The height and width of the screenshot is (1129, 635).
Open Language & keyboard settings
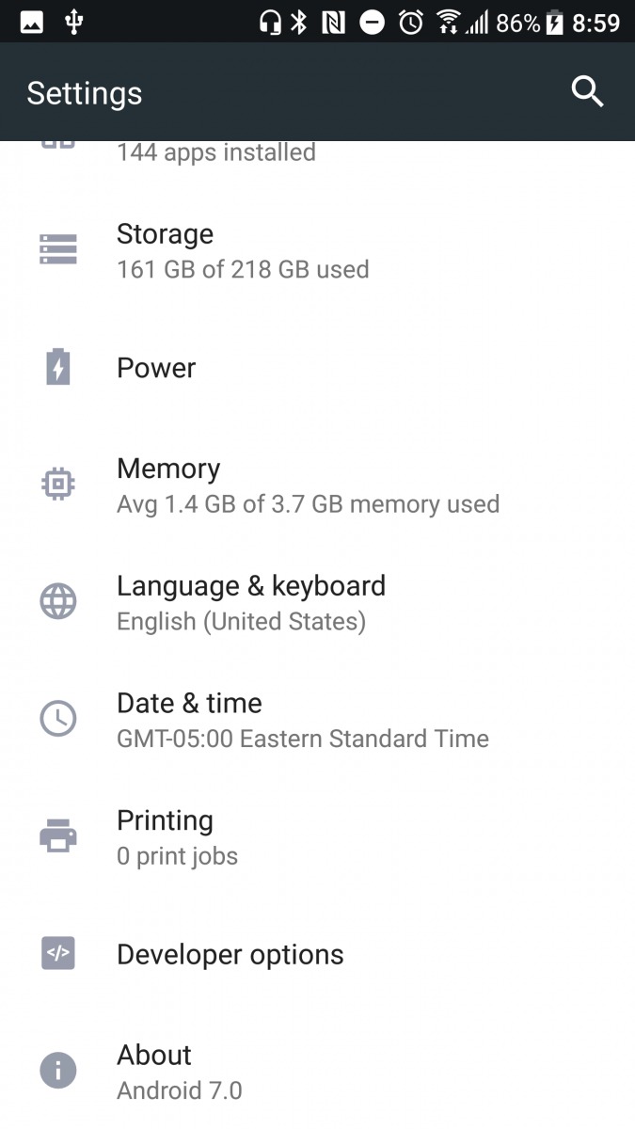click(x=250, y=602)
